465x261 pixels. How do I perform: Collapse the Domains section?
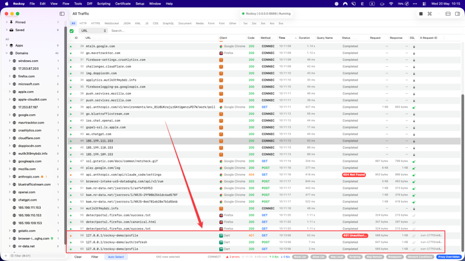6,53
